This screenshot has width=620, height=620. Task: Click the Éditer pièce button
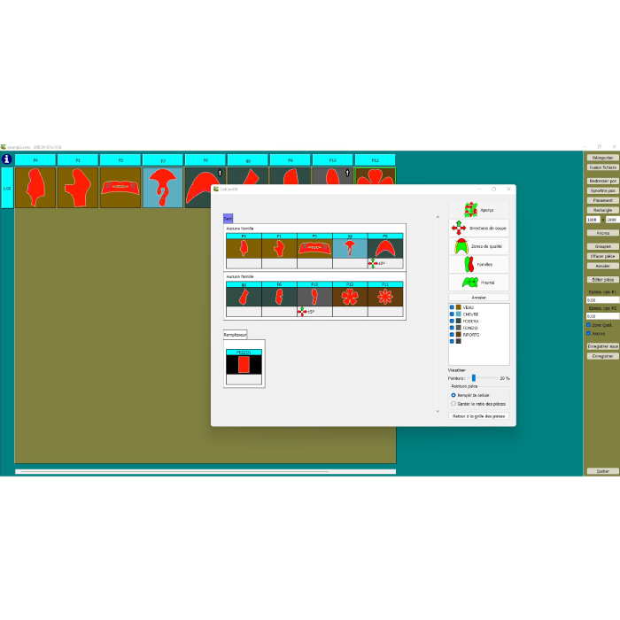coord(602,280)
